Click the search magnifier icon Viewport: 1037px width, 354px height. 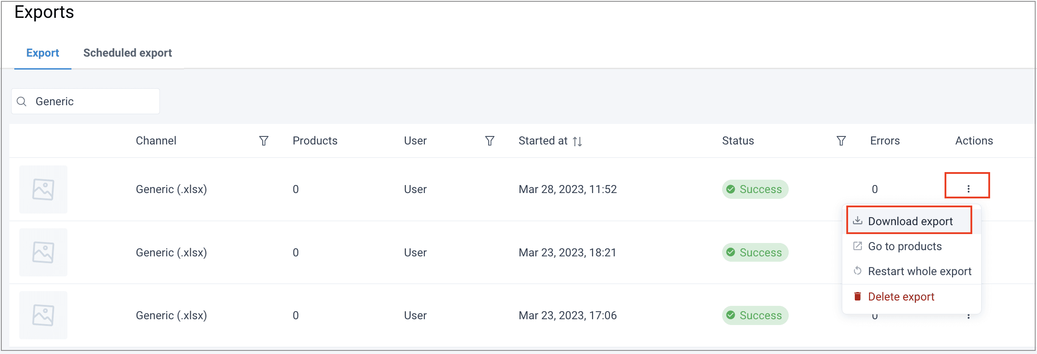coord(21,102)
